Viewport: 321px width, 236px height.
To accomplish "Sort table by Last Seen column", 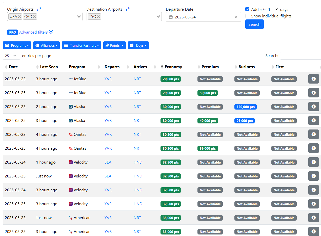I will coord(49,67).
